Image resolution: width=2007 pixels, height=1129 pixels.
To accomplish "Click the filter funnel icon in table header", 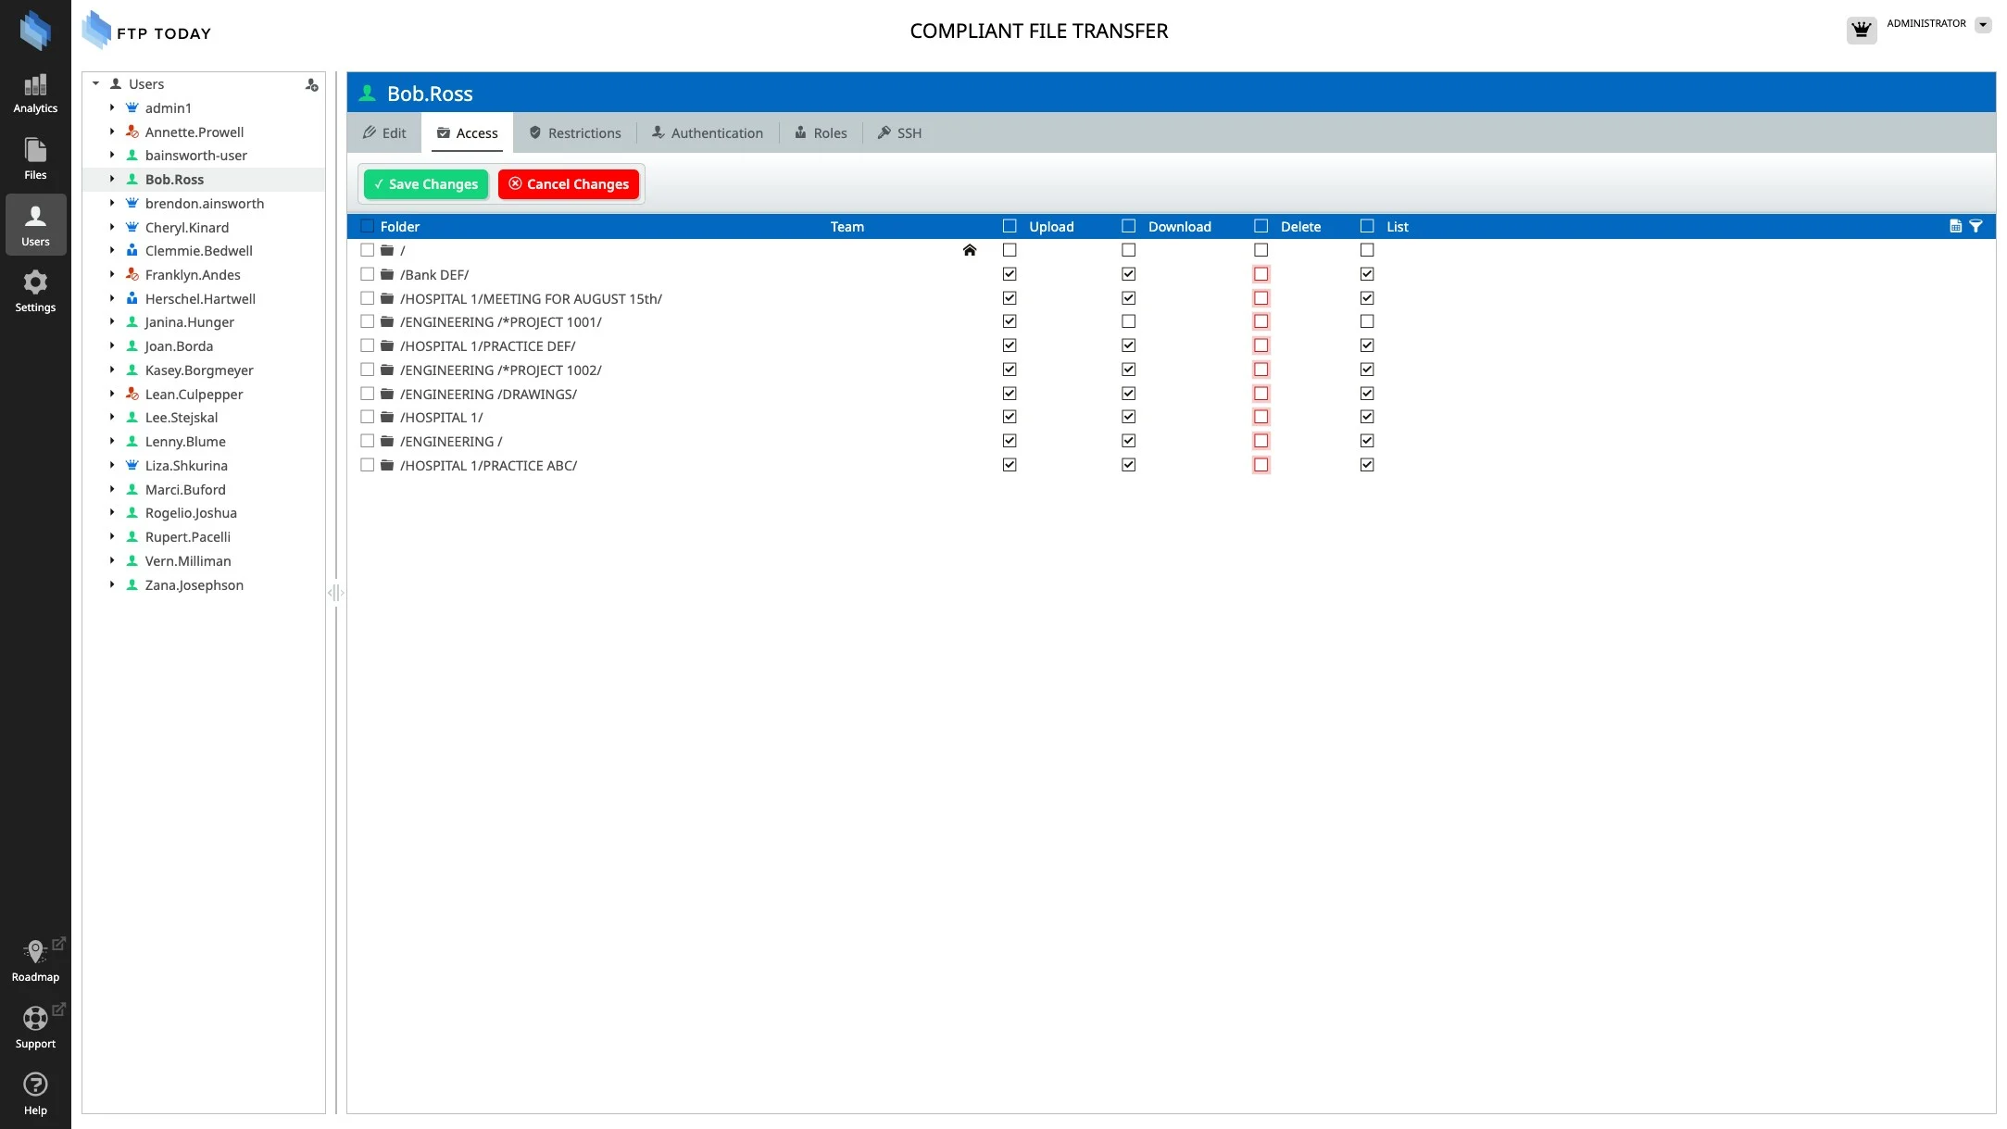I will [x=1976, y=226].
